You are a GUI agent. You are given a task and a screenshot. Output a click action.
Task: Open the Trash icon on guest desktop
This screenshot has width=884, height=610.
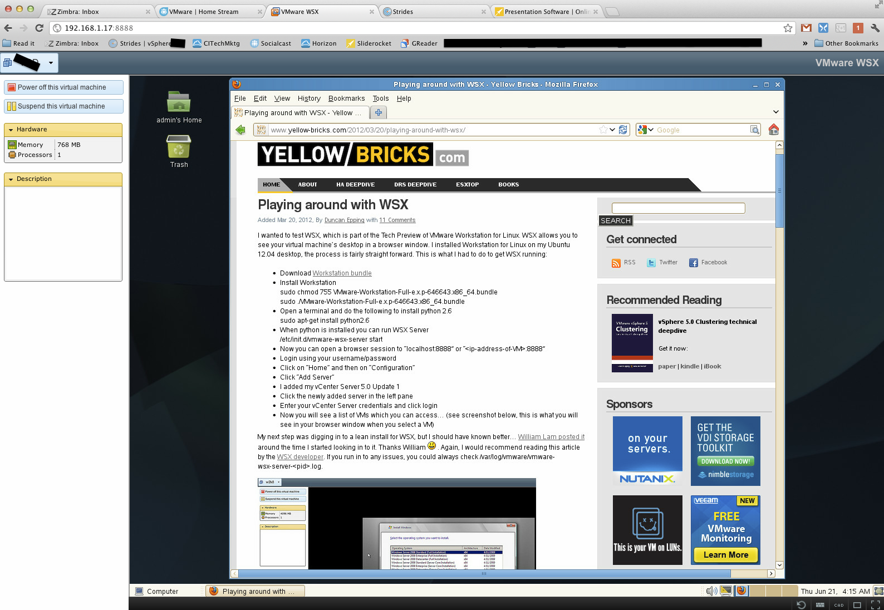[x=179, y=147]
